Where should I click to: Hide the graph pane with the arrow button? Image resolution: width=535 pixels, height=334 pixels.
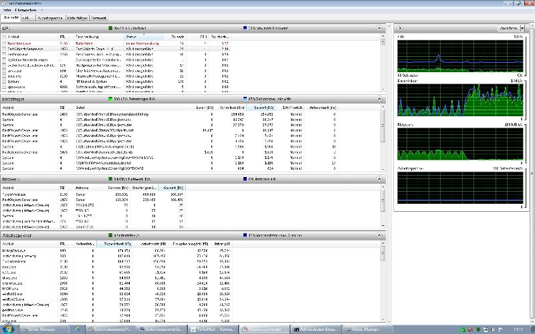pos(399,28)
